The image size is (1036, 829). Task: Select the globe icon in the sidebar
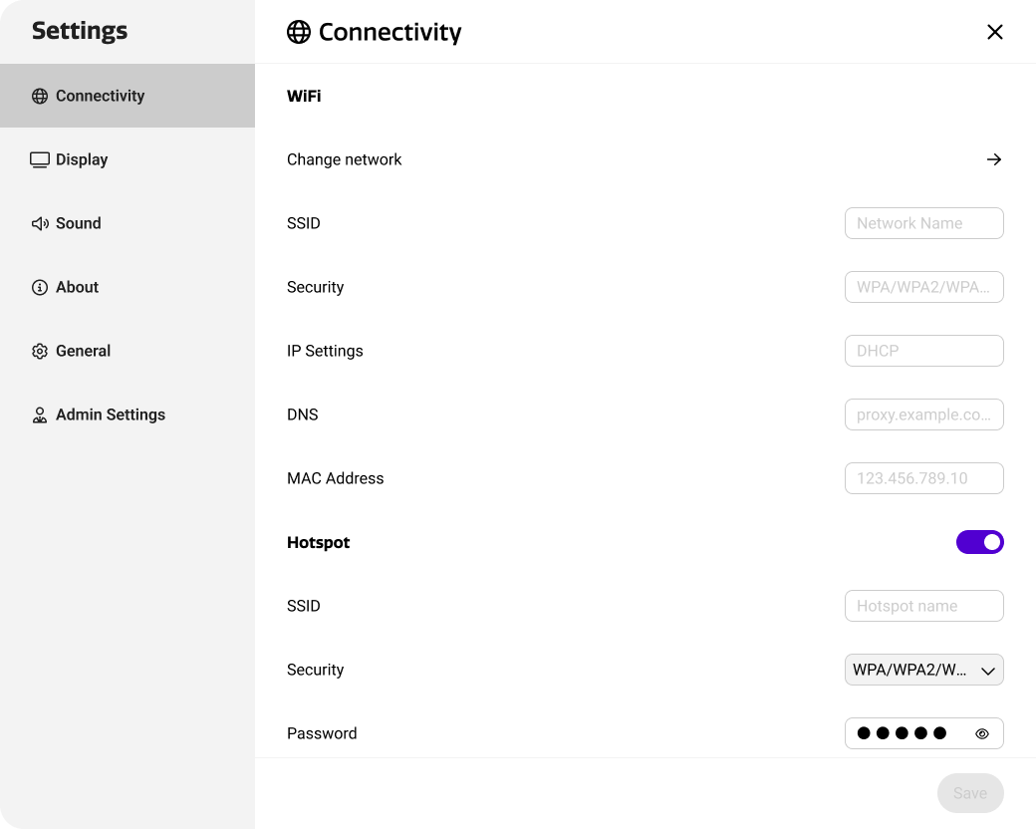click(39, 96)
